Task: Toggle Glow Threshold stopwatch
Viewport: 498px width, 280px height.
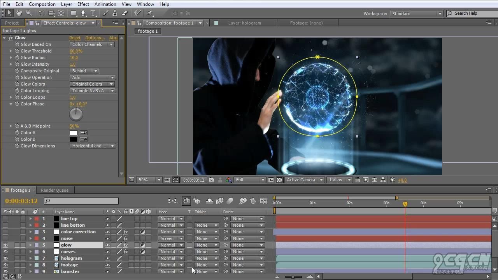Action: [17, 51]
